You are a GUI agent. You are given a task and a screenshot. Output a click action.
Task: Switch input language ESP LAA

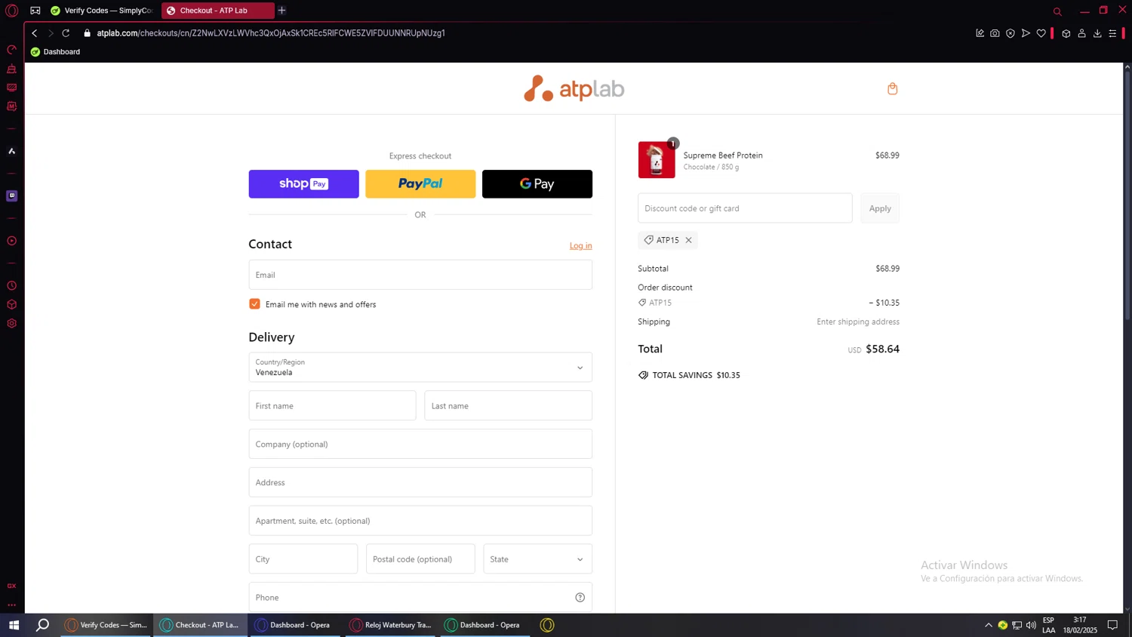1049,625
